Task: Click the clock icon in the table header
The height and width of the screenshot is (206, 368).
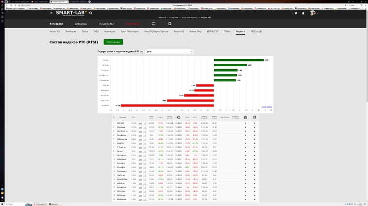Action: (179, 117)
